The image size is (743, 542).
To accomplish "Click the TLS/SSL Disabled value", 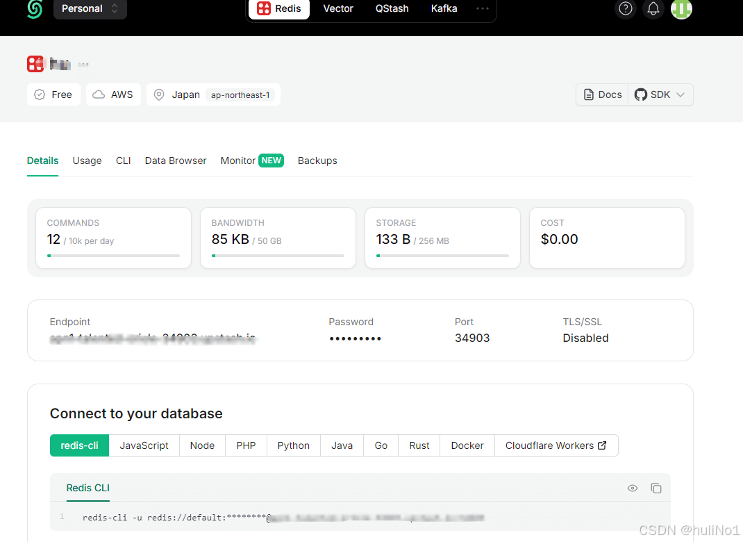I will point(585,338).
